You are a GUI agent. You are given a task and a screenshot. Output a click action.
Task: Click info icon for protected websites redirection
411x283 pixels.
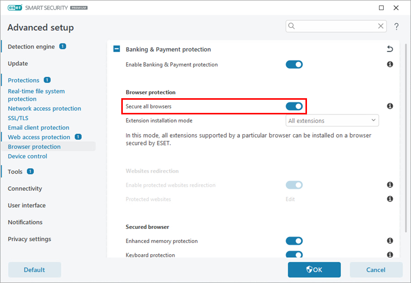(x=390, y=185)
